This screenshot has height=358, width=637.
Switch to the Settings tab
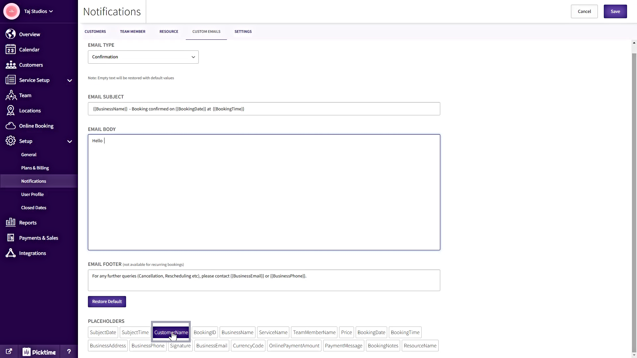pos(243,31)
